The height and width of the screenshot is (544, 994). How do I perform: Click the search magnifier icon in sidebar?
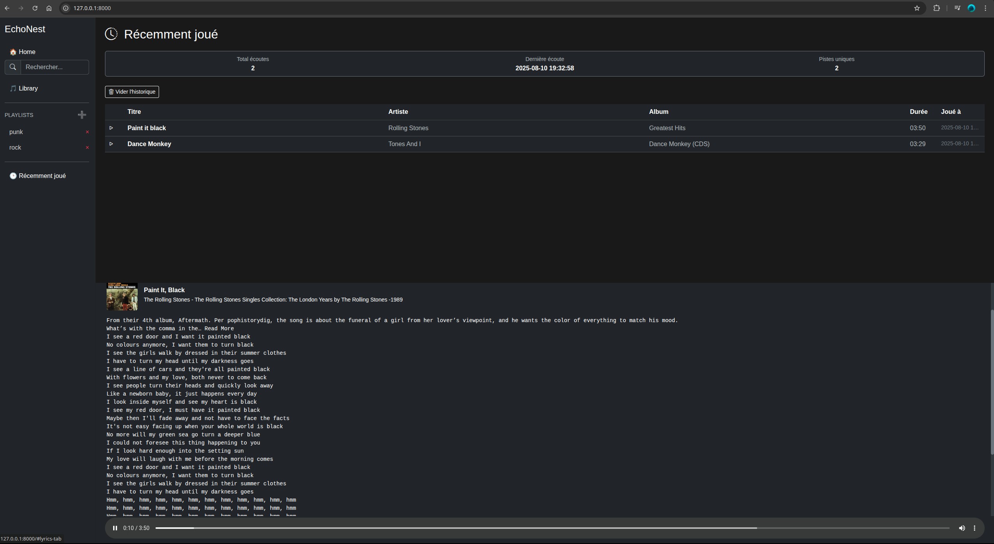(x=13, y=67)
